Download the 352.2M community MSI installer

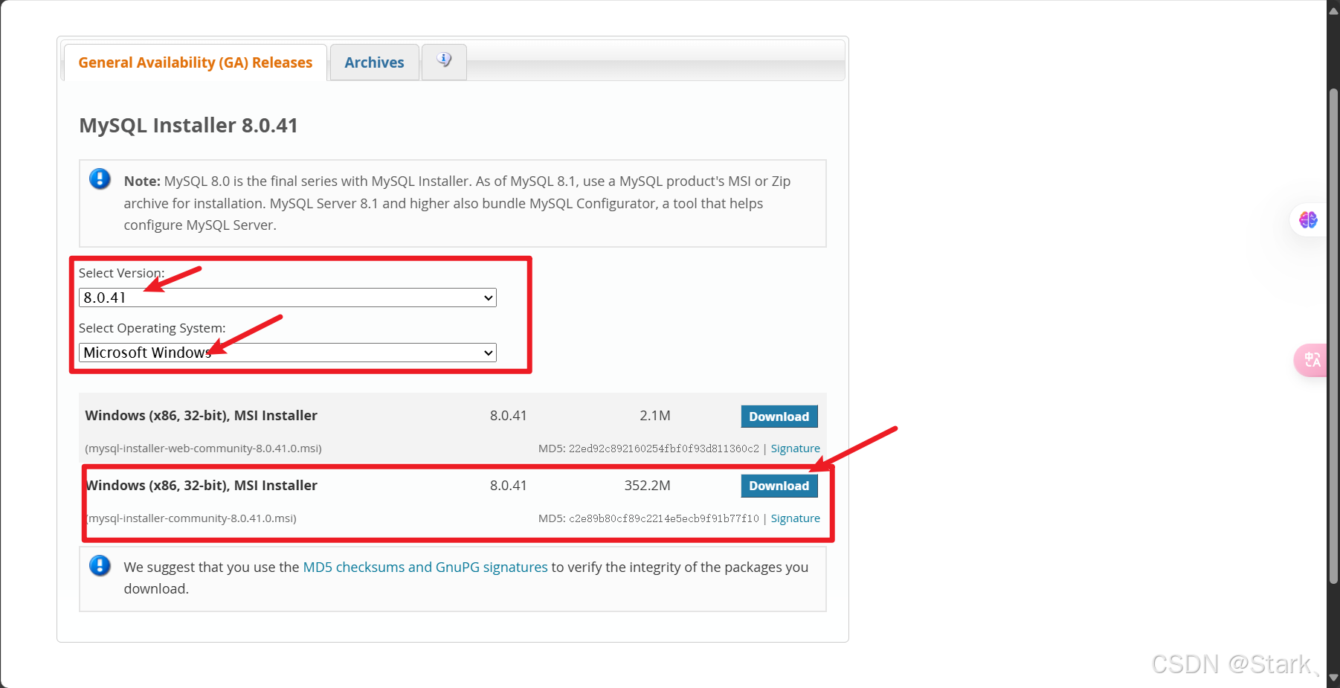click(779, 486)
